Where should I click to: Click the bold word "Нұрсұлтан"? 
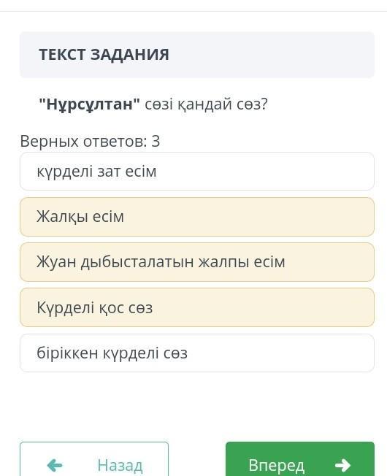pos(90,104)
